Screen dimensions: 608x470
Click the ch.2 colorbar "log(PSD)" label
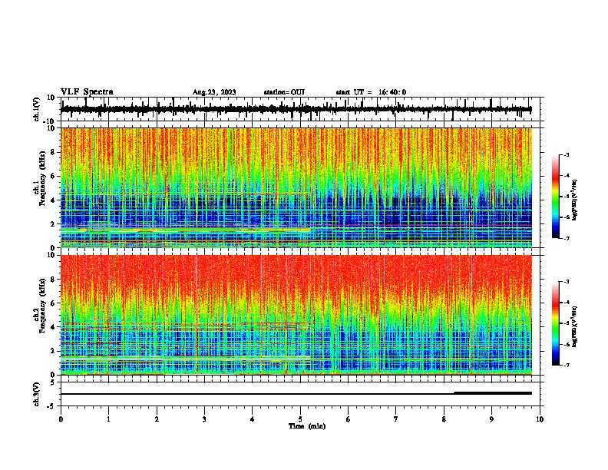click(575, 326)
